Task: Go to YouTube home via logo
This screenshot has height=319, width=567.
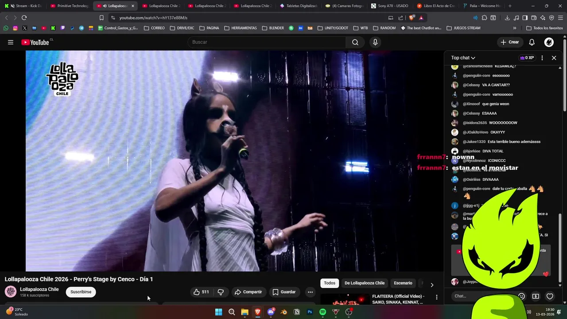Action: pos(35,42)
